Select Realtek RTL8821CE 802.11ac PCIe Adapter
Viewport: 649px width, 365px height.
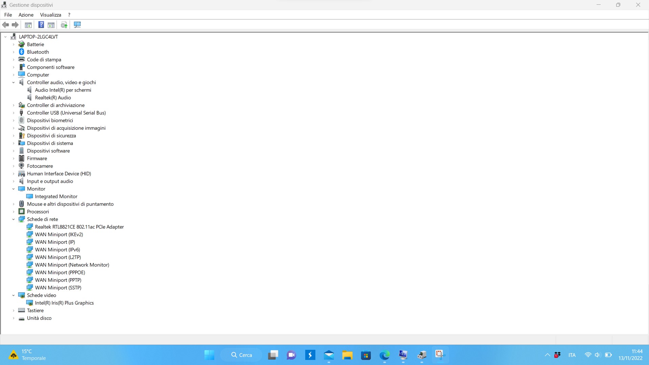[79, 227]
